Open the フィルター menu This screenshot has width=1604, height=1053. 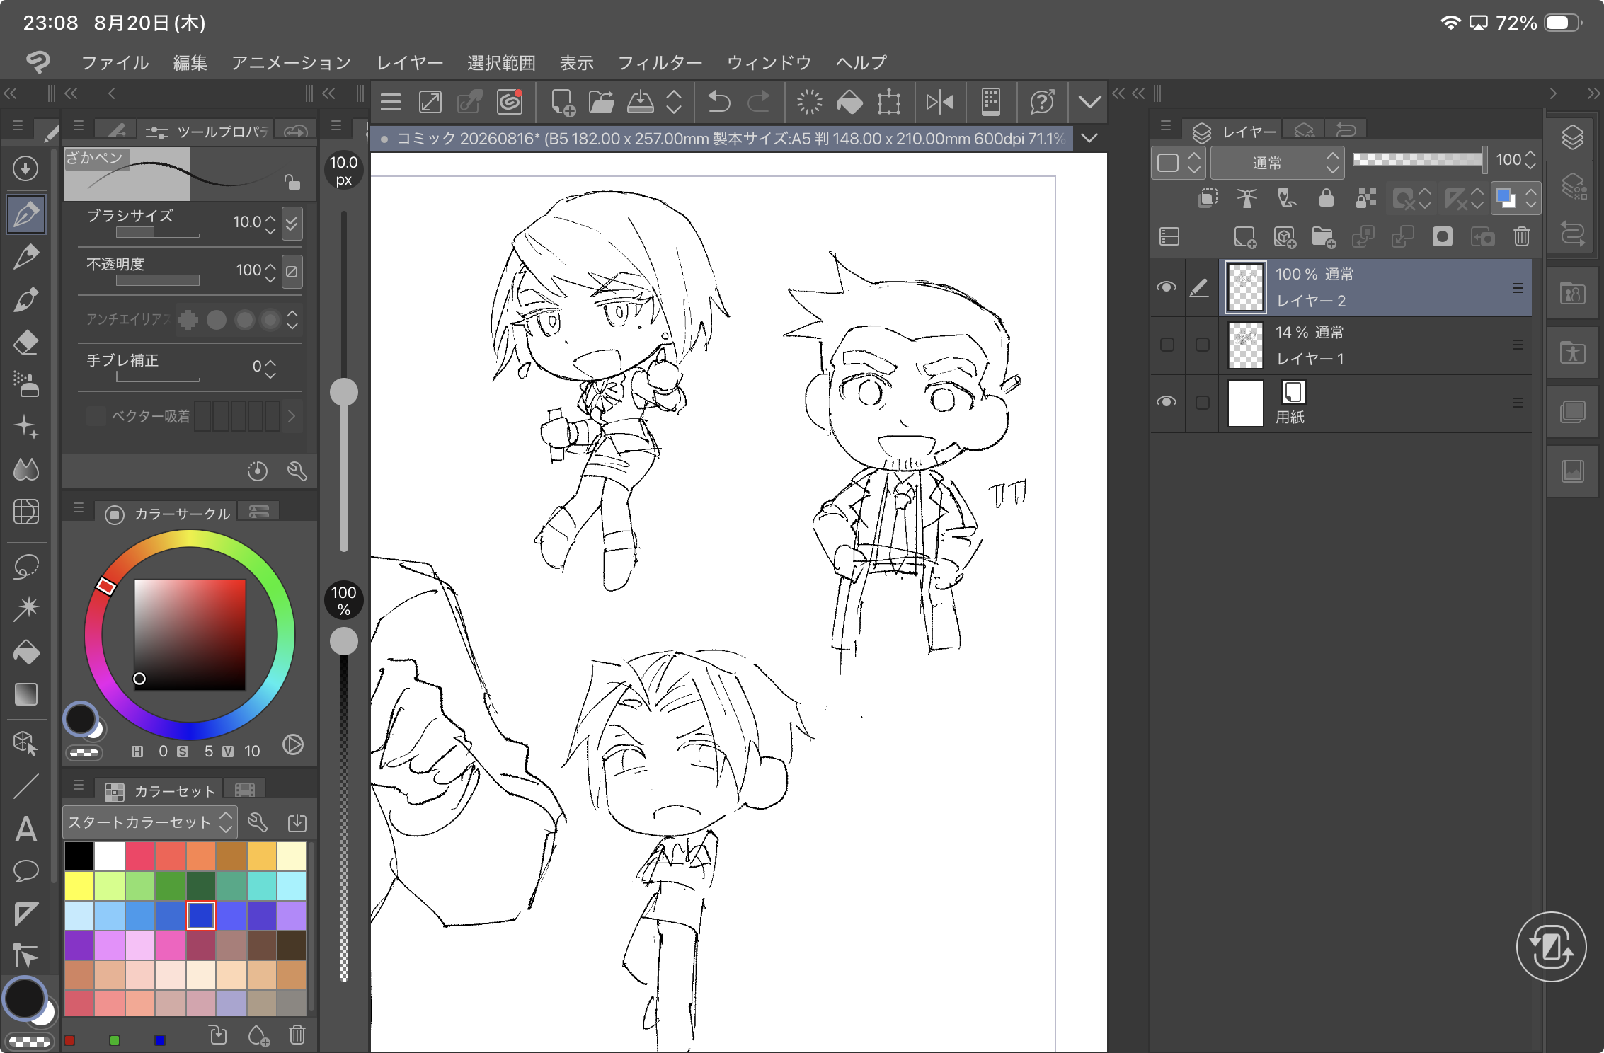(x=660, y=63)
